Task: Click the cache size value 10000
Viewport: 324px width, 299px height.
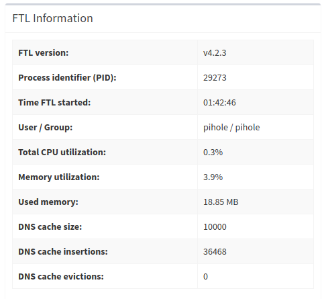Action: coord(215,227)
